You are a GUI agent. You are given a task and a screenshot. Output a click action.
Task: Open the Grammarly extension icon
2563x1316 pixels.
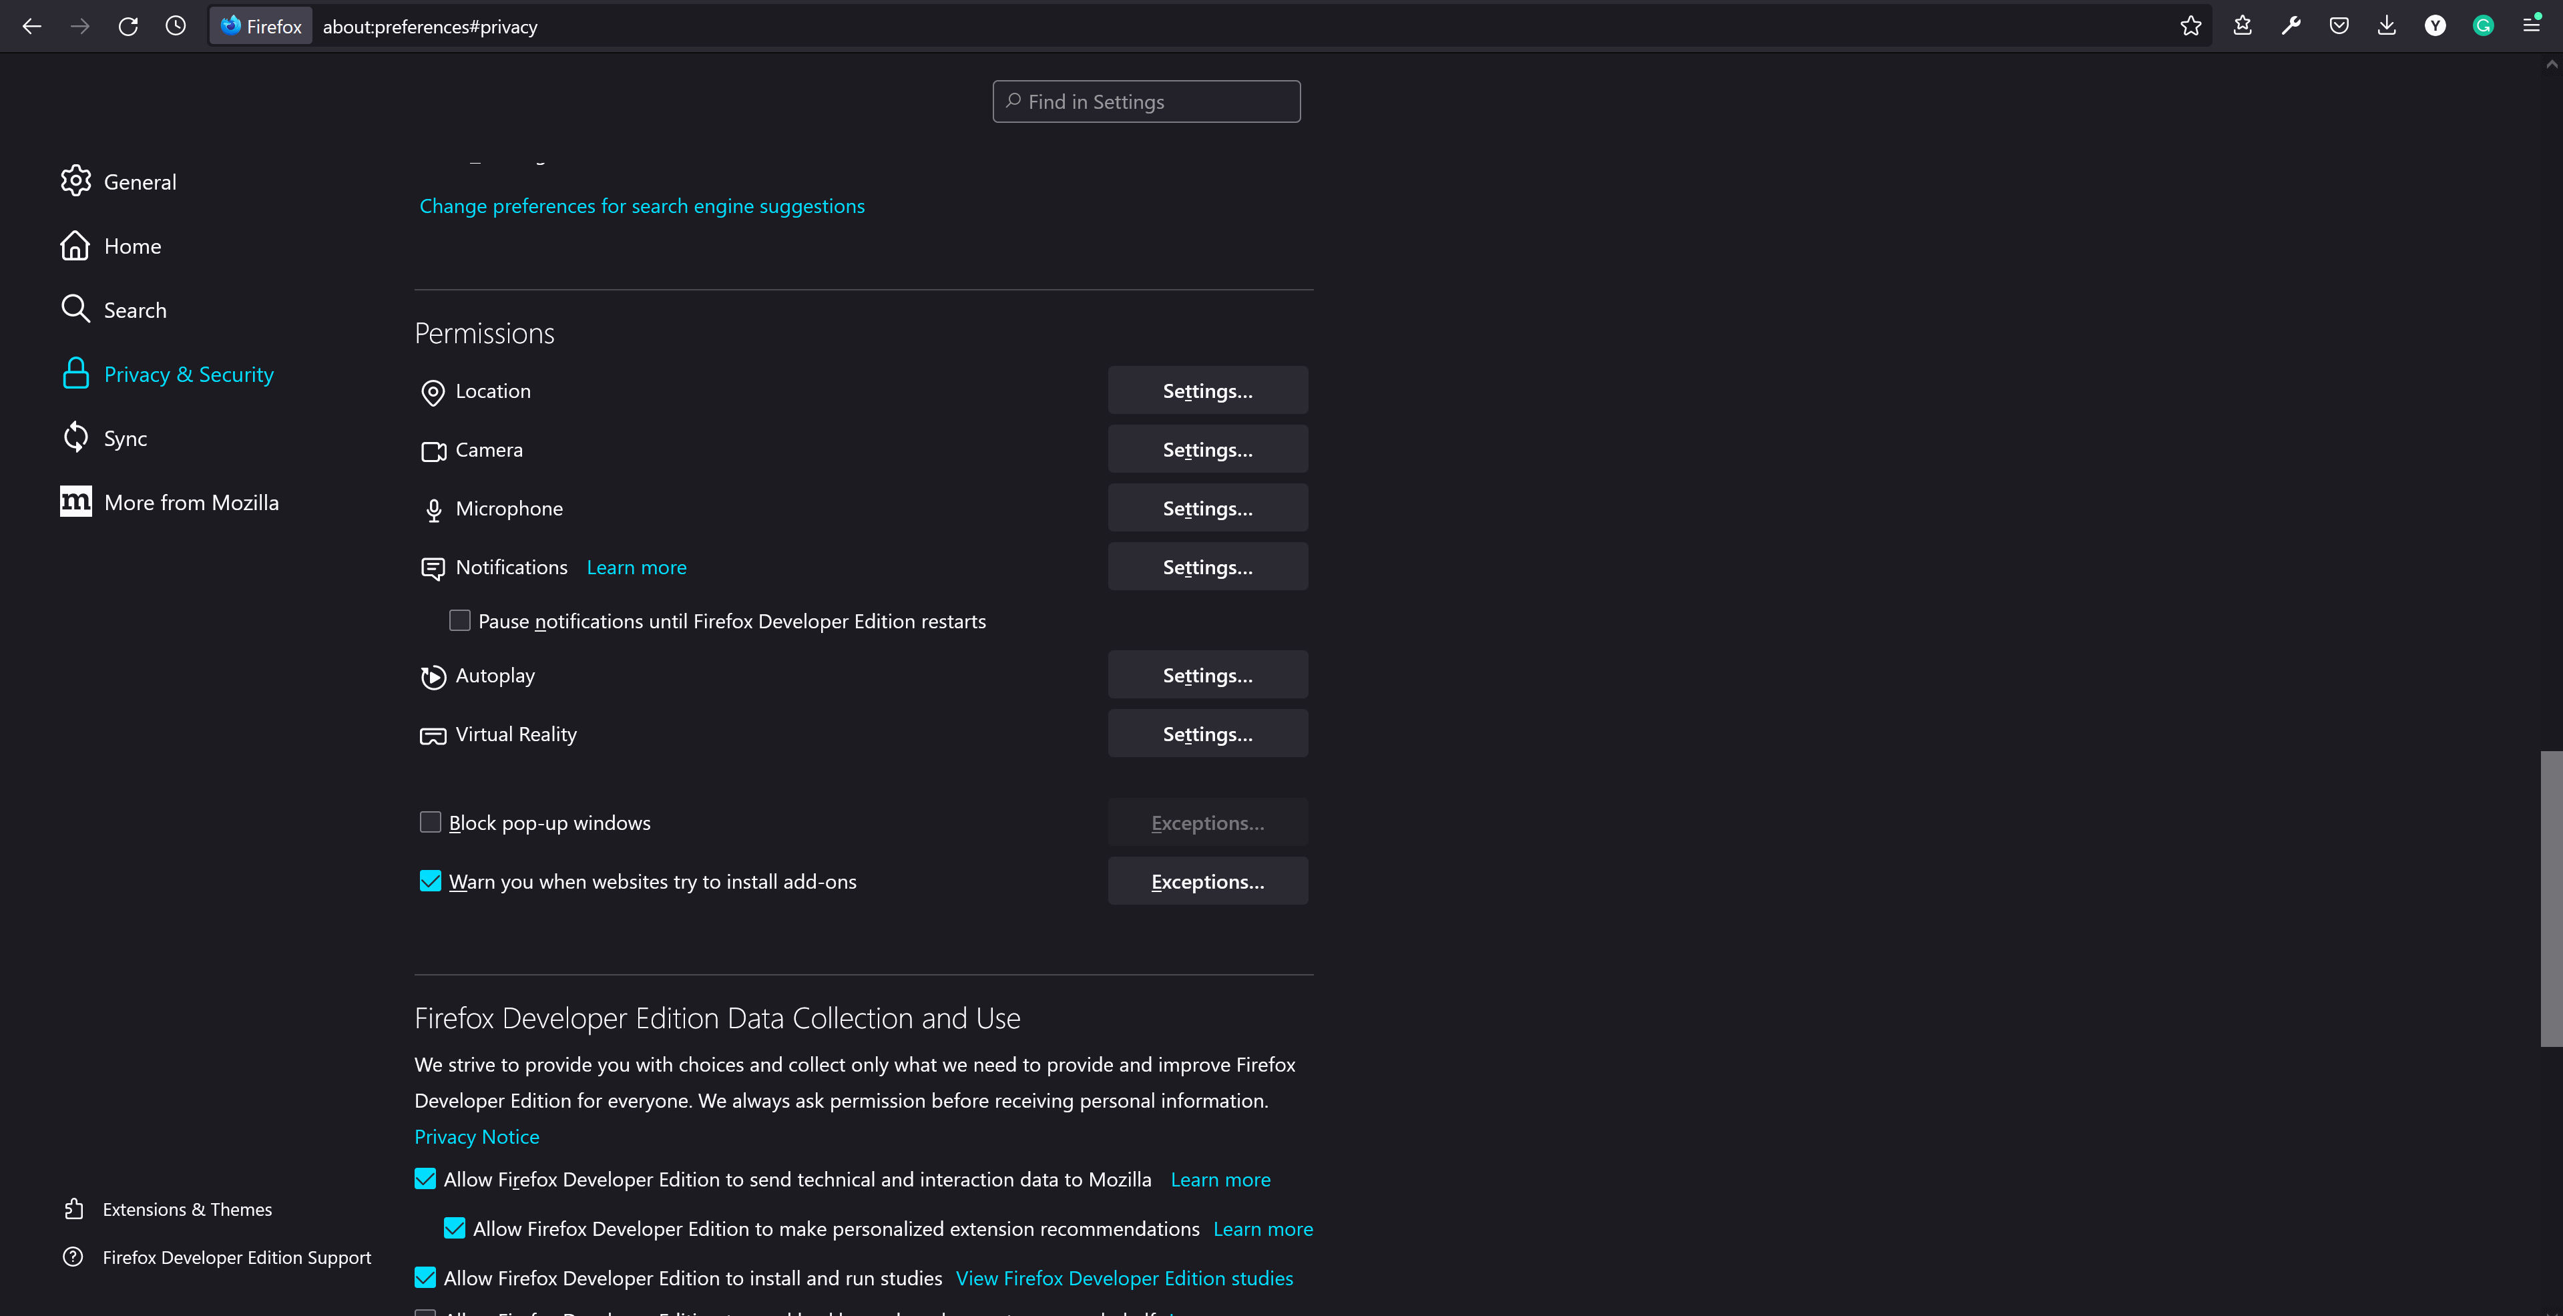[2484, 27]
